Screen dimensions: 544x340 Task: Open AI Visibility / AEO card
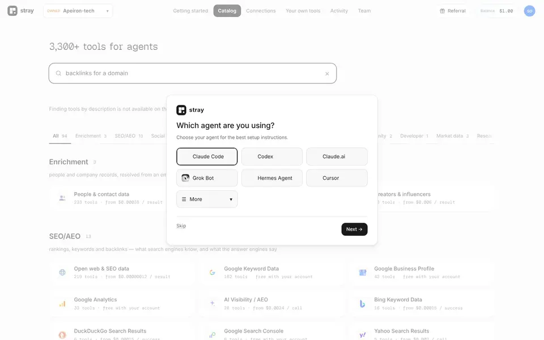272,304
